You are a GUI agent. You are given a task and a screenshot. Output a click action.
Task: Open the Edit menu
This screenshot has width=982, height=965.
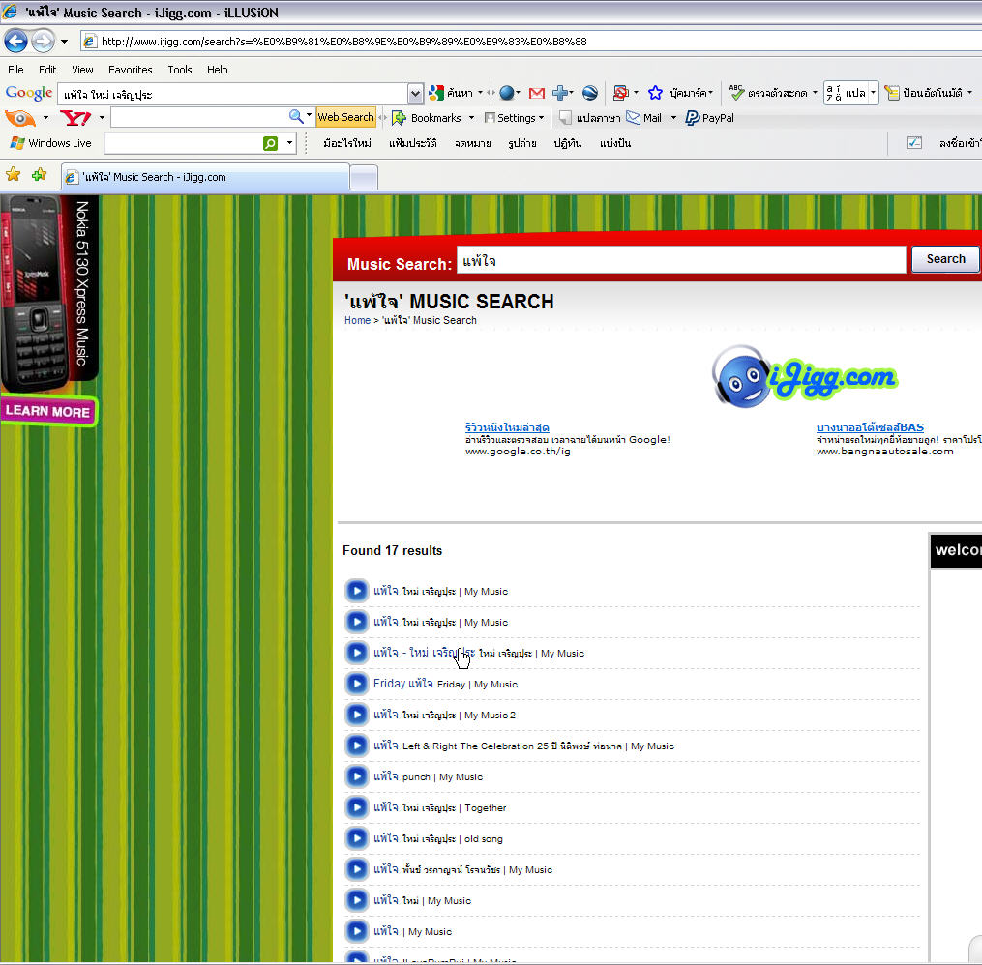[47, 70]
